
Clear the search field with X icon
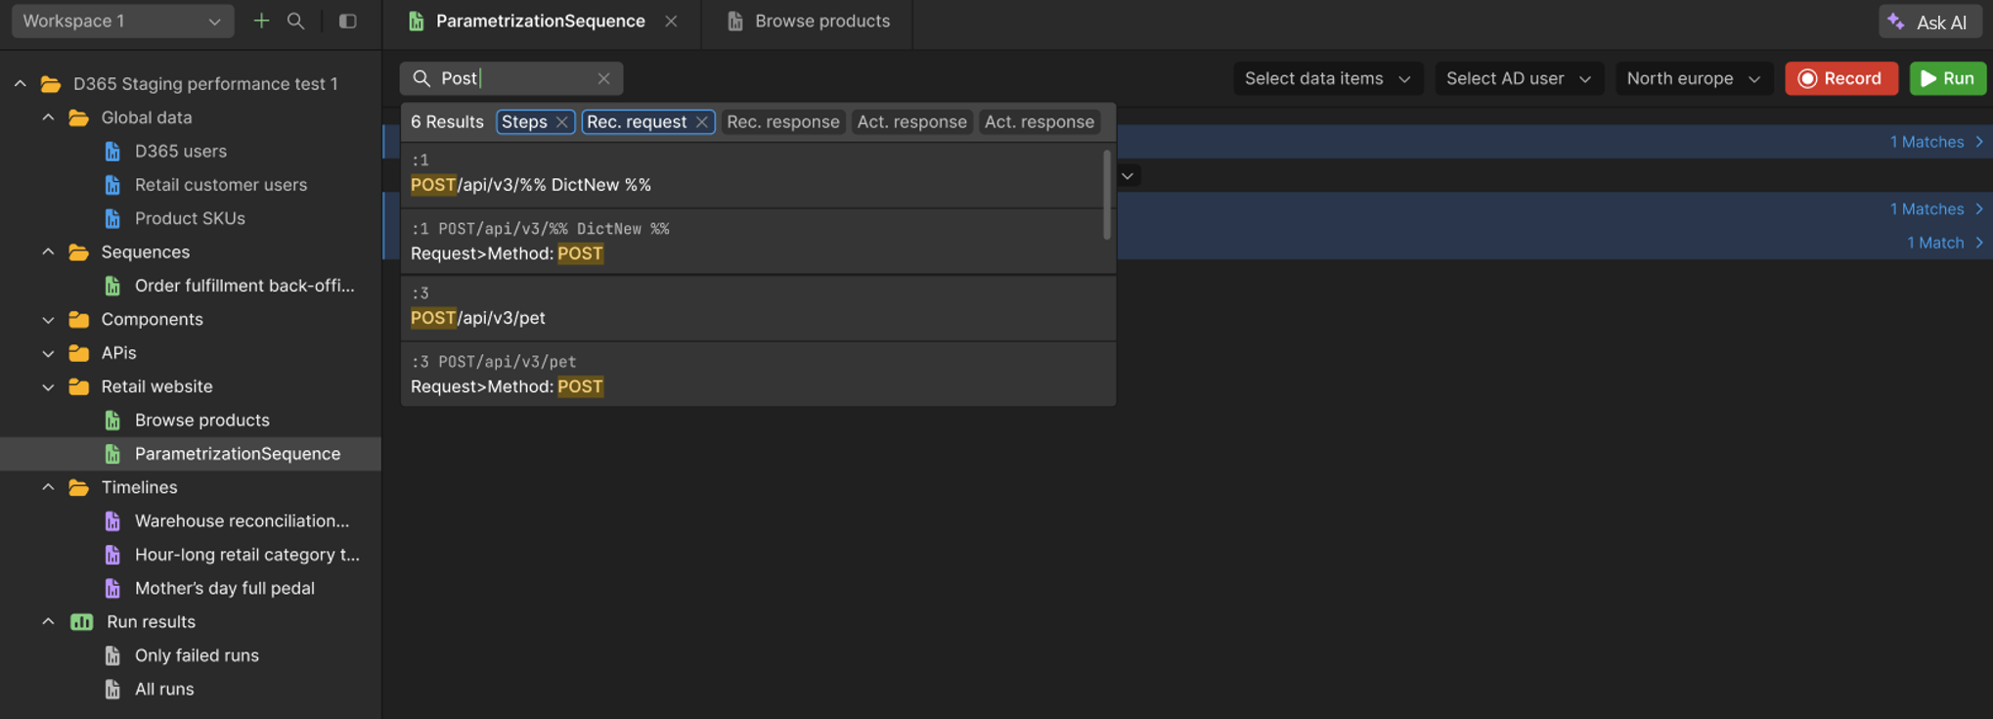click(x=603, y=78)
